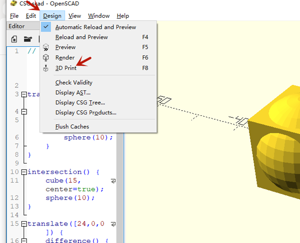The width and height of the screenshot is (300, 243).
Task: Toggle Automatic Reload and Preview checkmark
Action: point(46,27)
